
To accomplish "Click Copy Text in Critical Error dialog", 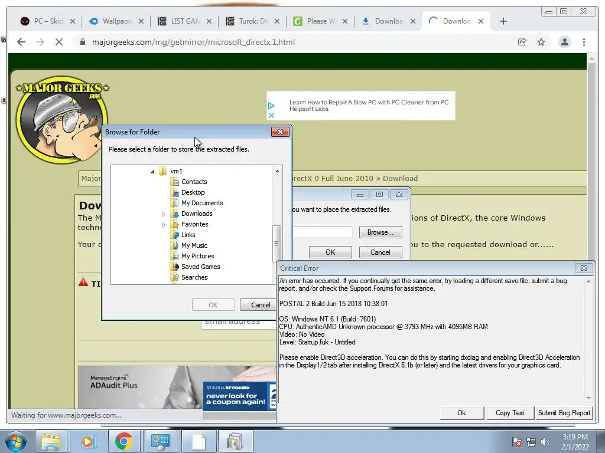I will tap(510, 413).
